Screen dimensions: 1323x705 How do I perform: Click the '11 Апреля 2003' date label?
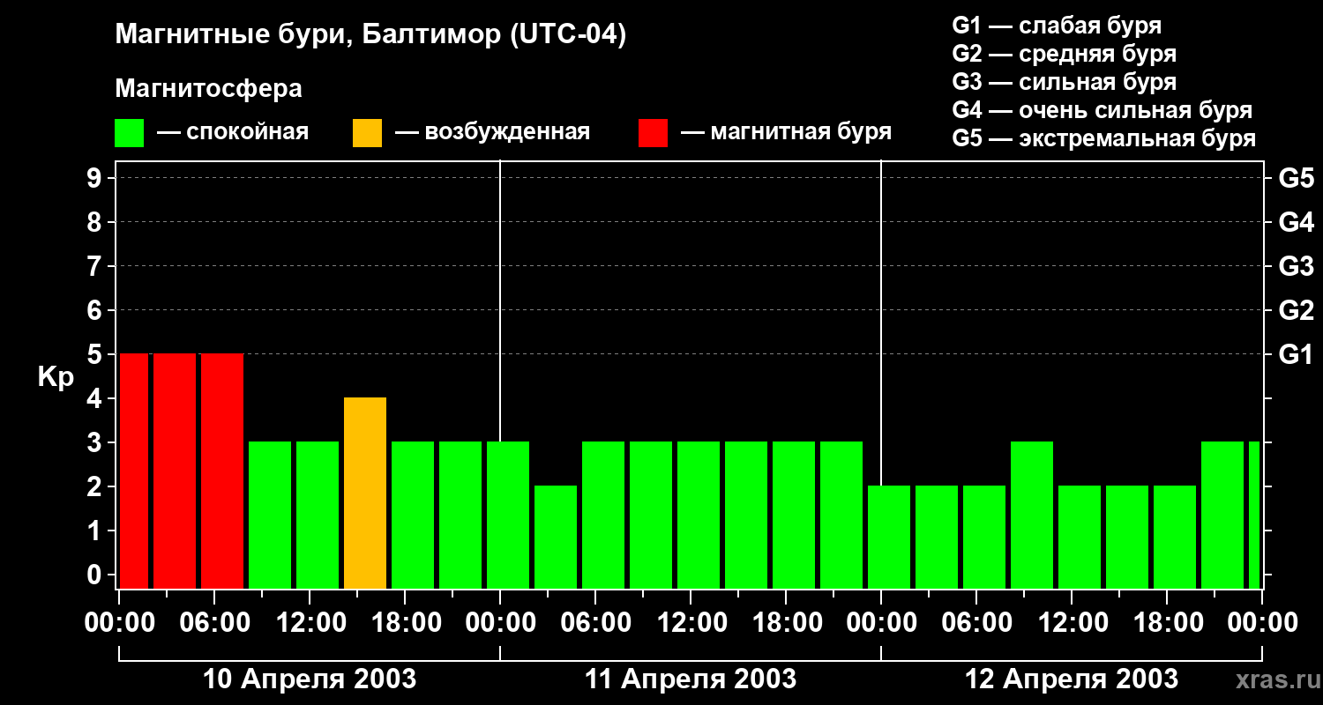[x=691, y=679]
